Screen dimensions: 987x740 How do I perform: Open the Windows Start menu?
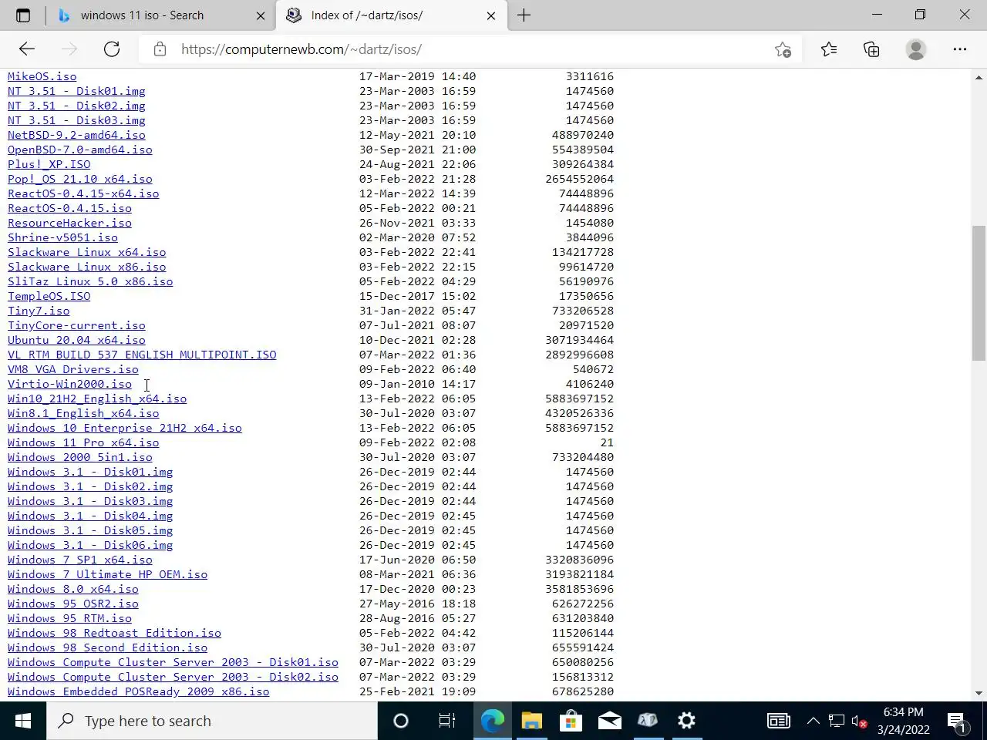23,721
